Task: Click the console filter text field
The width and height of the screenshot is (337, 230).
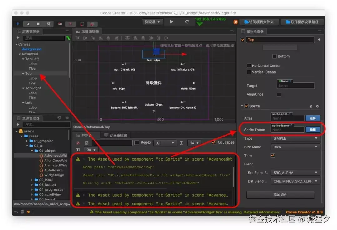Action: (x=112, y=143)
